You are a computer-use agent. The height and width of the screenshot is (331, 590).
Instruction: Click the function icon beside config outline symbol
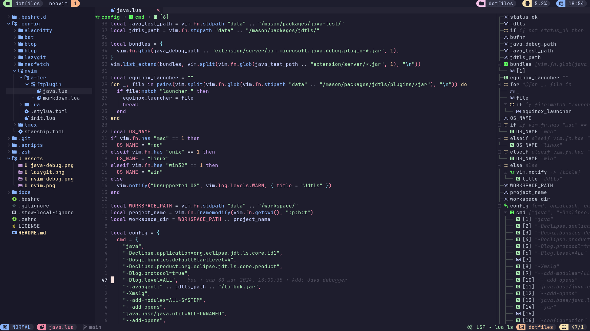[506, 206]
